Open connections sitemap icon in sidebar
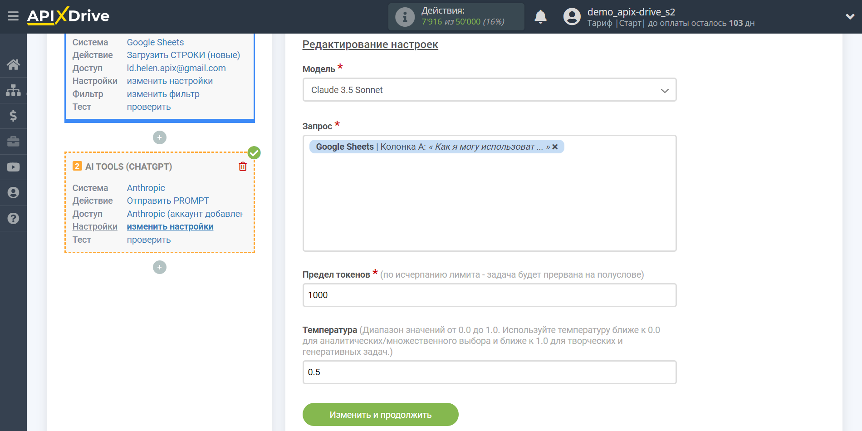The width and height of the screenshot is (862, 431). pyautogui.click(x=13, y=90)
